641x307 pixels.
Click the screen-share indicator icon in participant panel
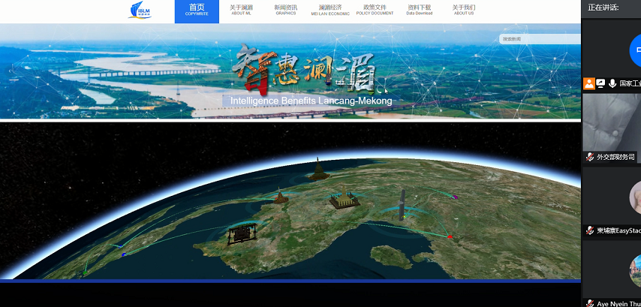[x=601, y=84]
